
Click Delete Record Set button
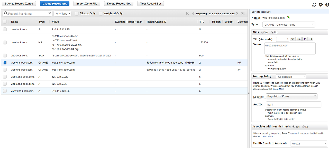pos(119,4)
